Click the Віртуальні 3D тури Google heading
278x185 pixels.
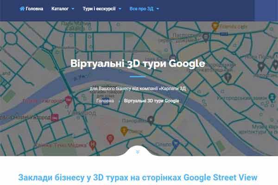(x=138, y=64)
